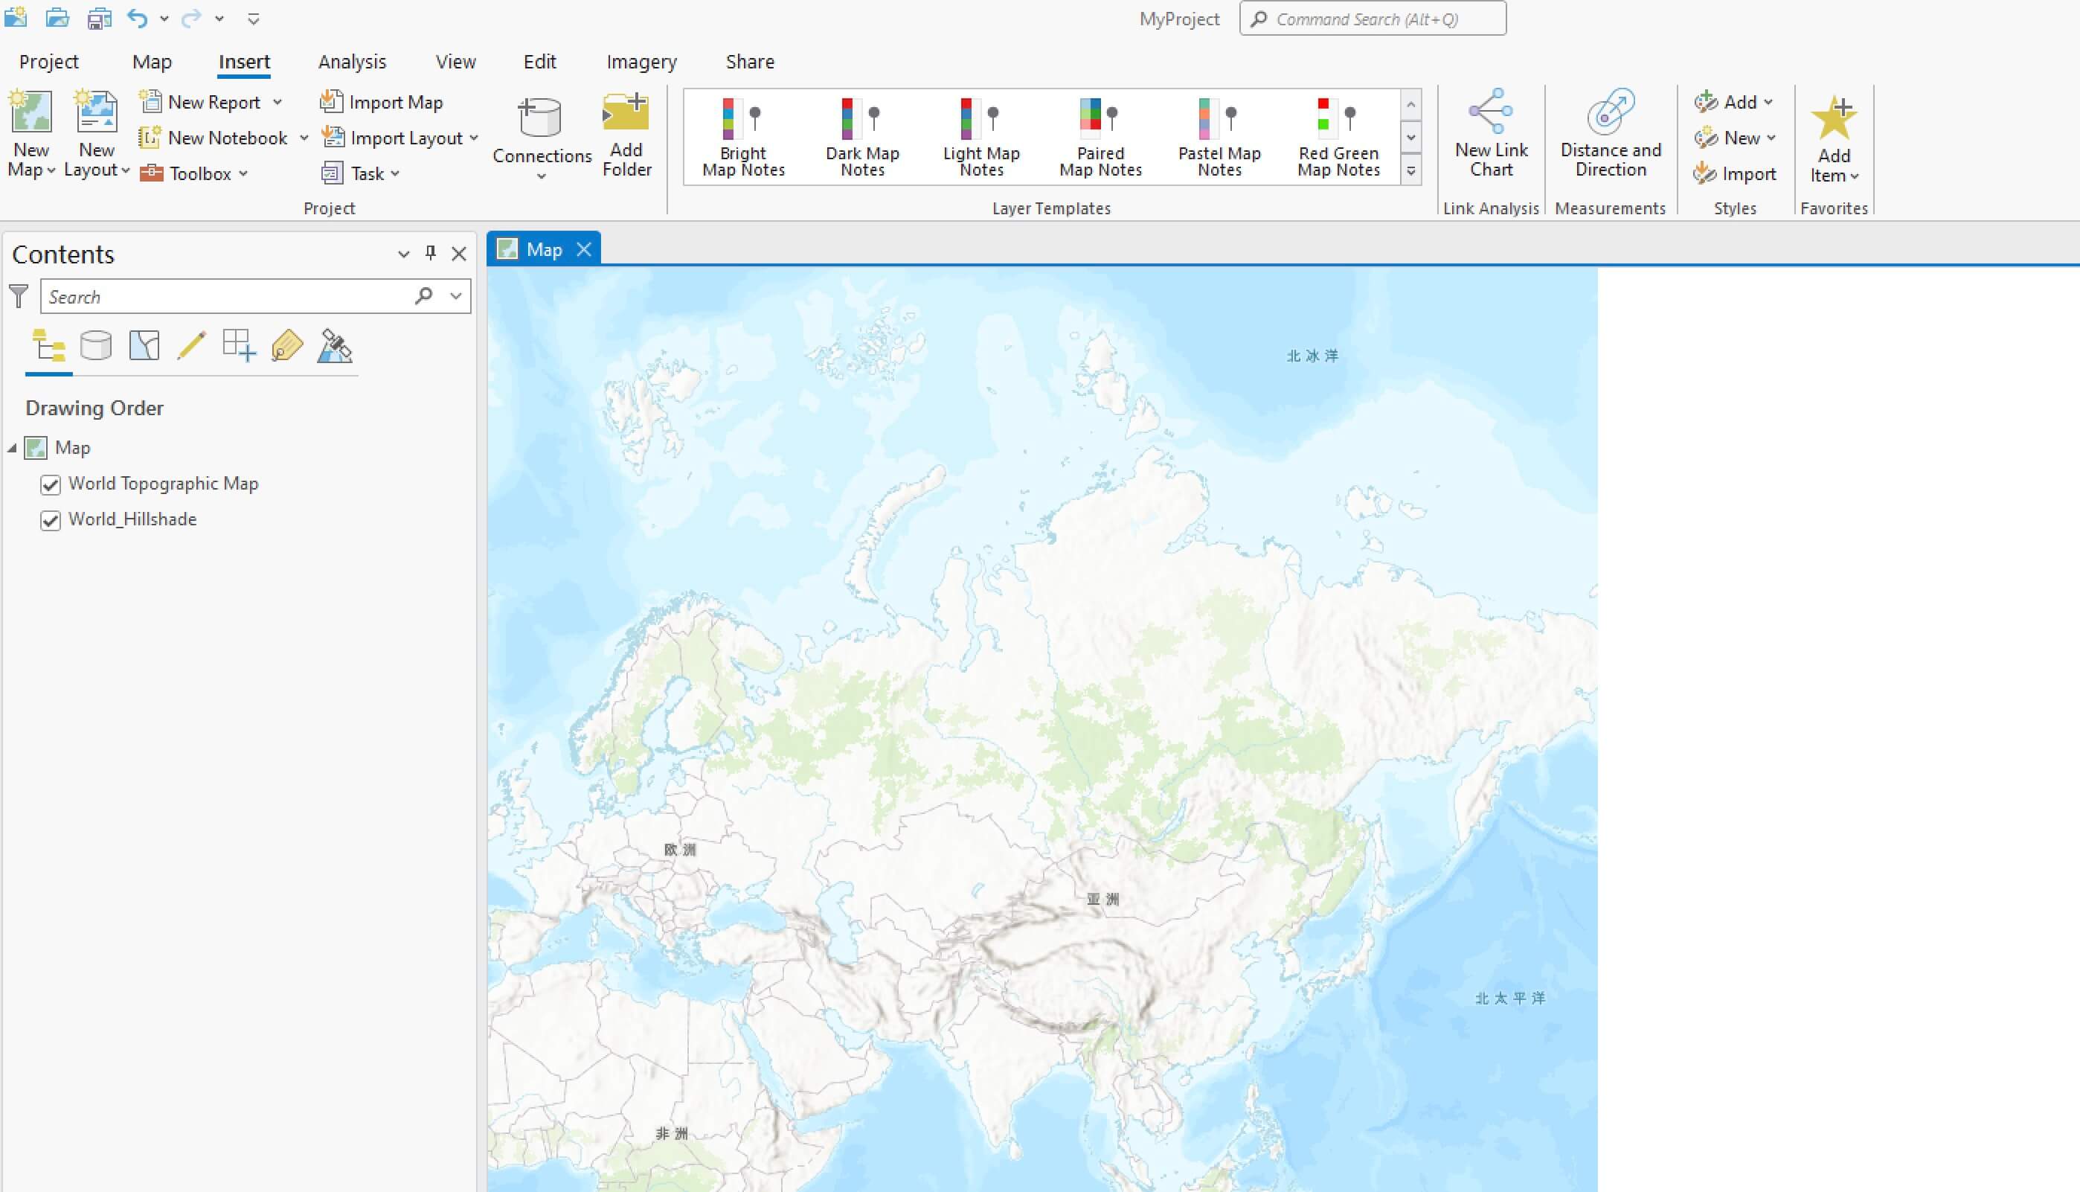Screen dimensions: 2080x1192
Task: Click the Import Map icon
Action: click(330, 101)
